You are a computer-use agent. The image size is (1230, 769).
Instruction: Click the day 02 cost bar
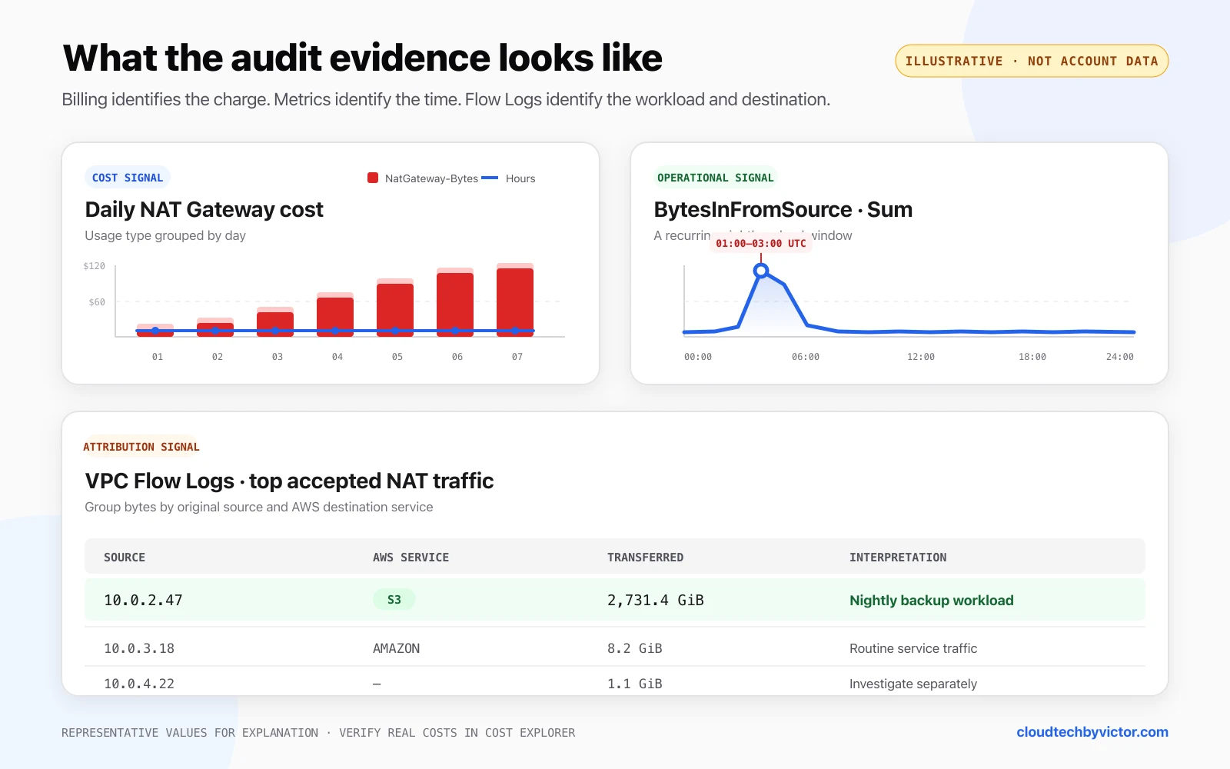click(x=215, y=328)
